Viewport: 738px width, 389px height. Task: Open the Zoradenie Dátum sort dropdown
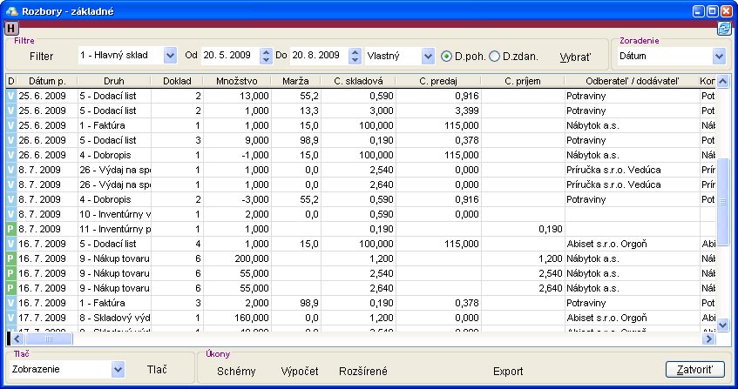719,56
